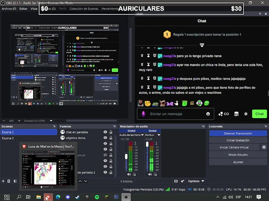Click the shield icon on 'ayer me mando un chica' message
Screen dimensions: 269x201
[155, 64]
